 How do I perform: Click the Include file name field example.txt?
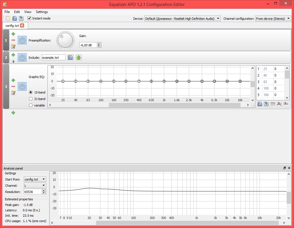pos(53,58)
